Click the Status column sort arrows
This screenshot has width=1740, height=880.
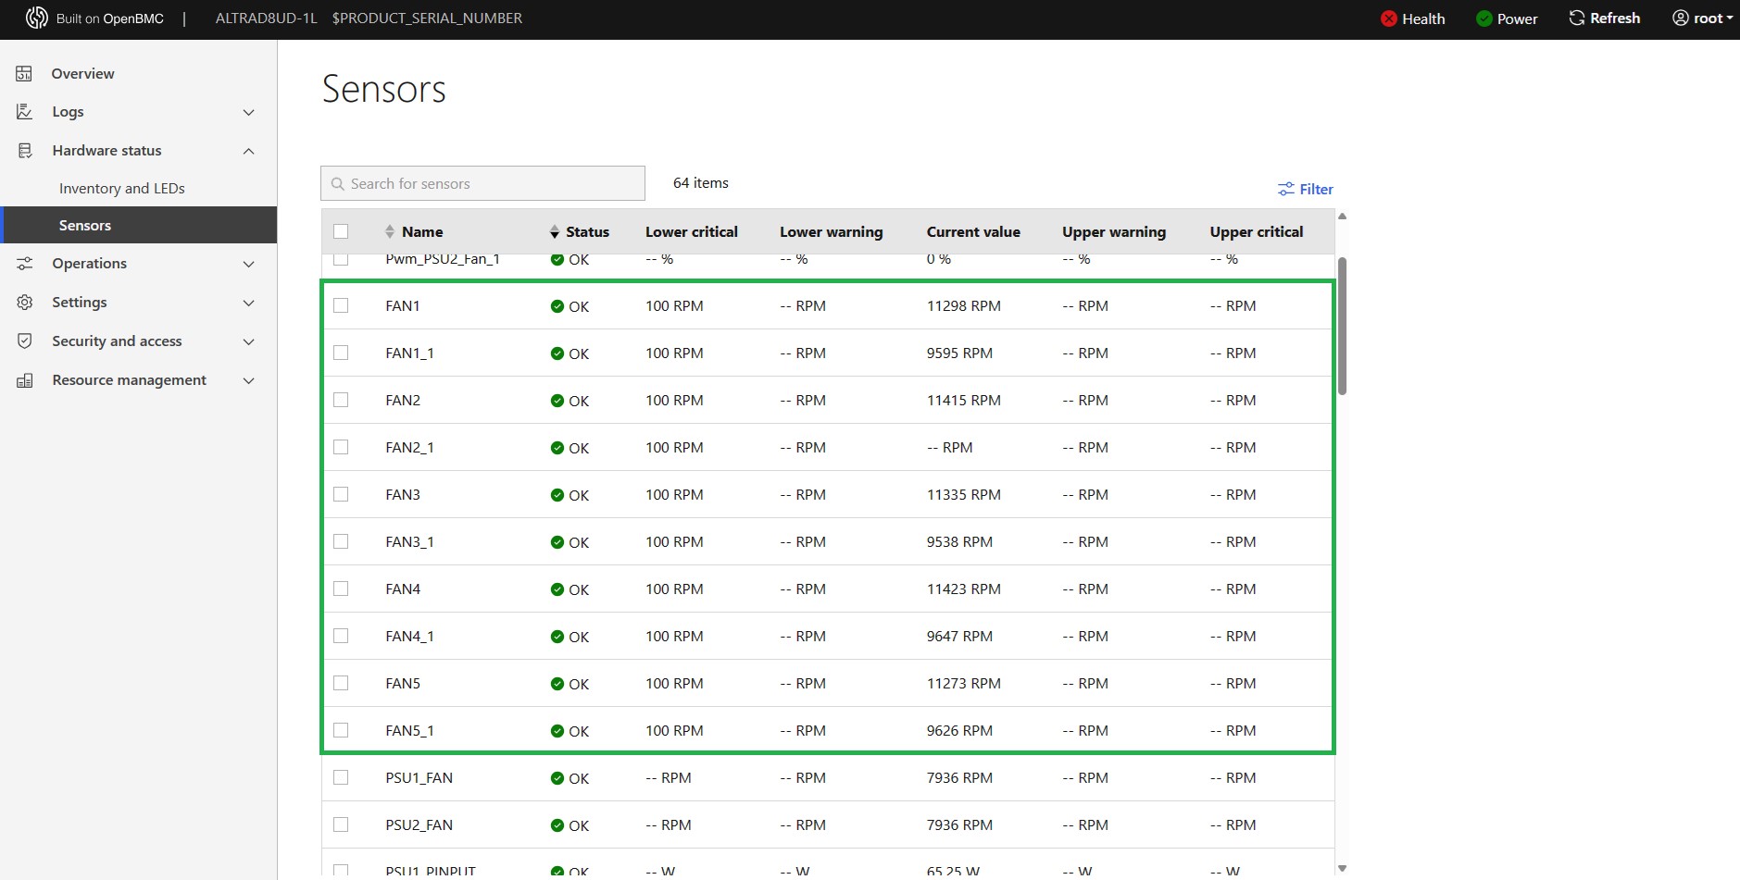point(555,231)
